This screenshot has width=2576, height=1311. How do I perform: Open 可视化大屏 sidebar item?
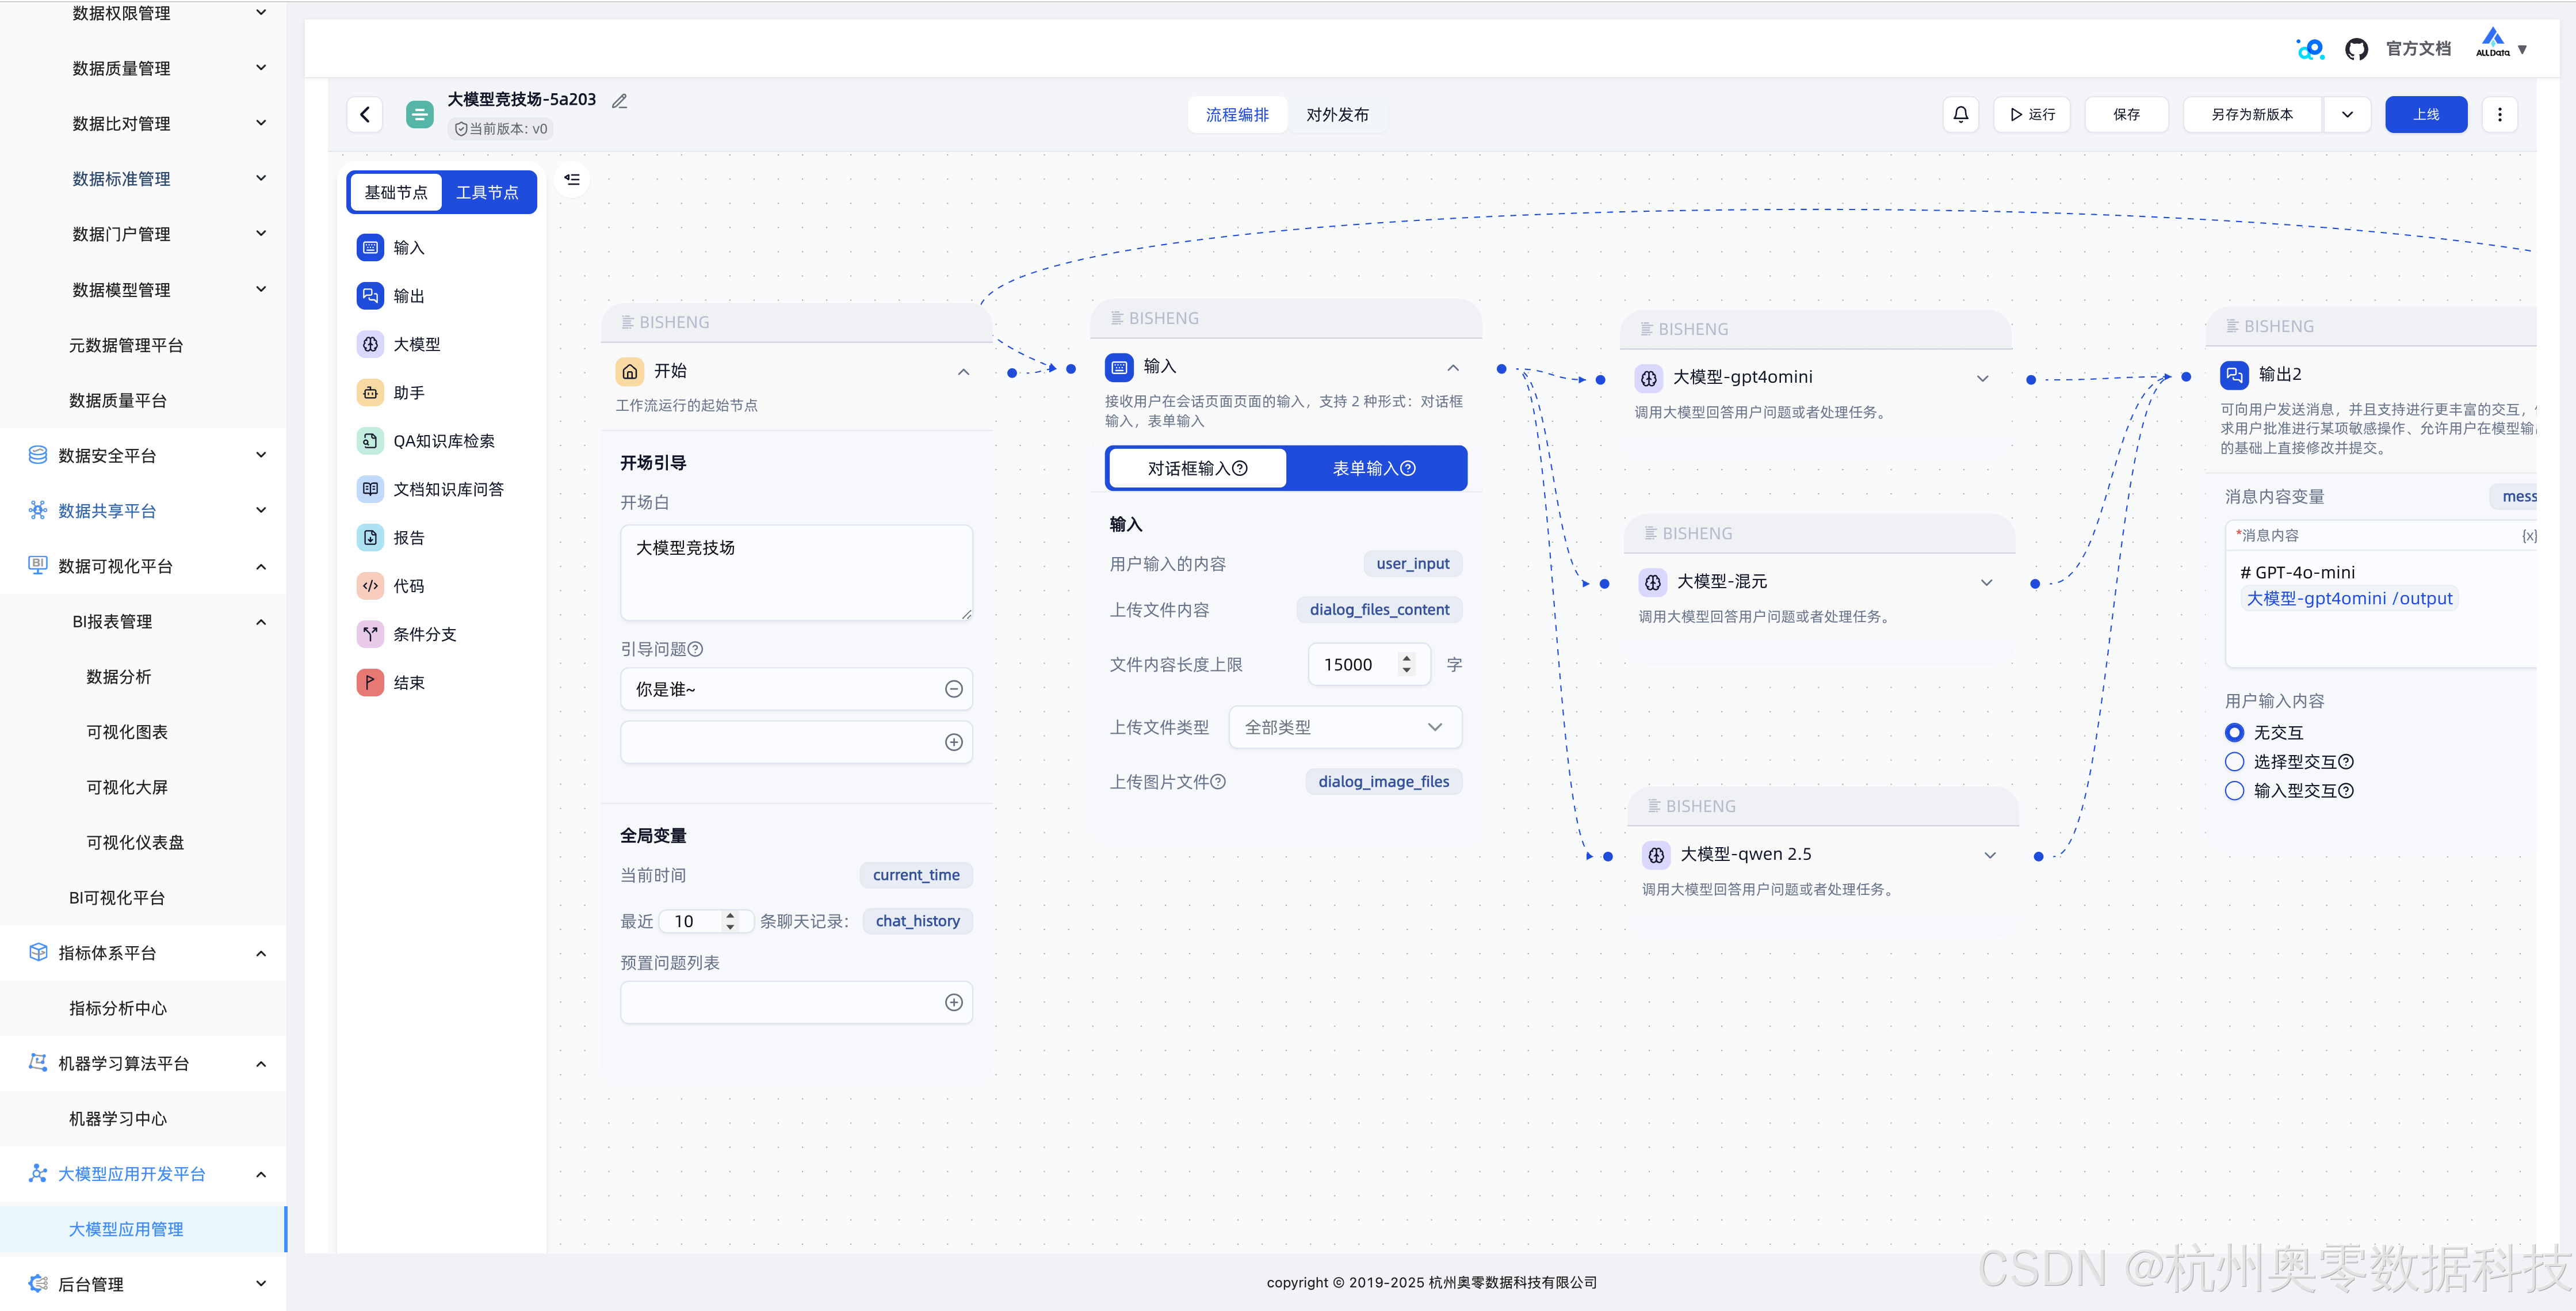(x=127, y=787)
